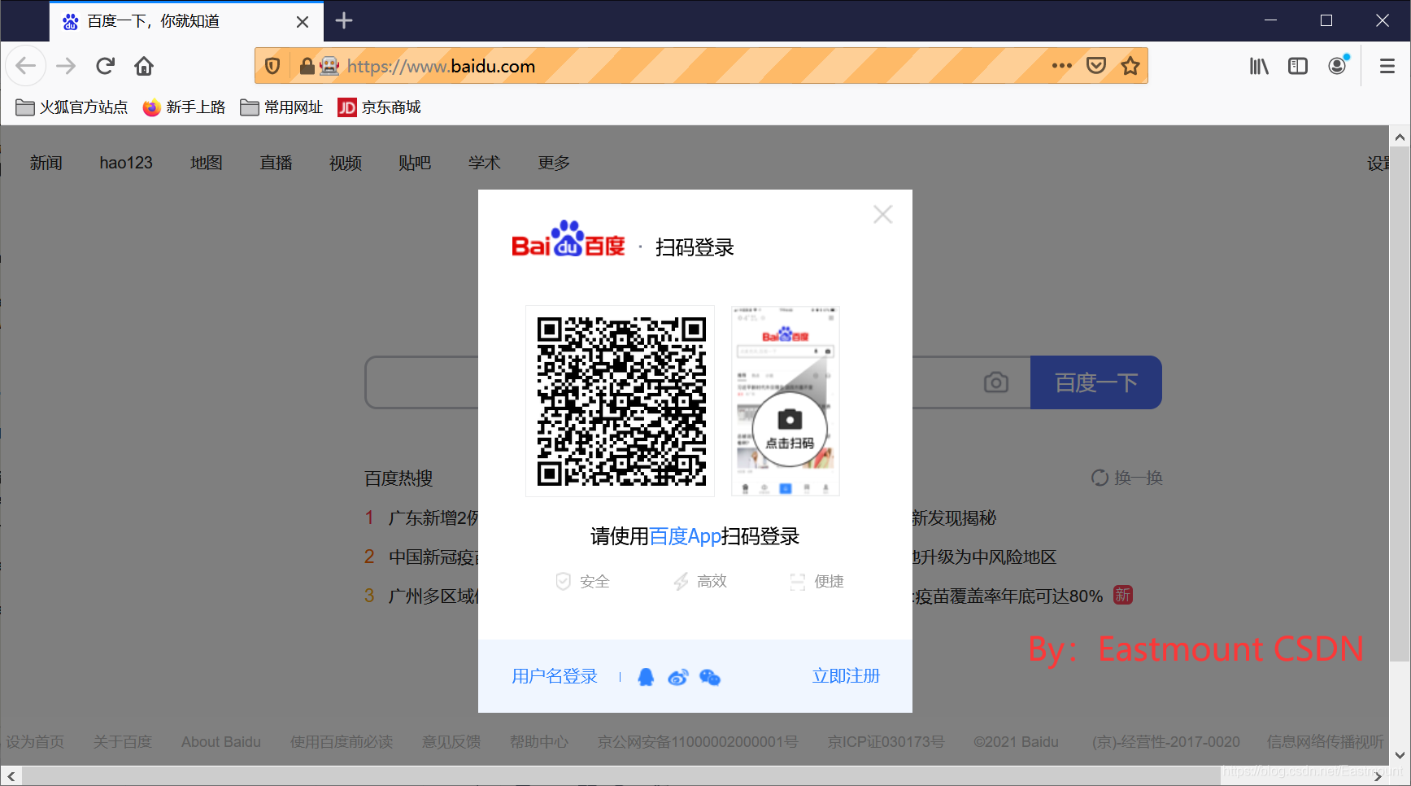Open 疫苗覆盖率年底可达80% hot search item
1411x786 pixels.
tap(1008, 596)
